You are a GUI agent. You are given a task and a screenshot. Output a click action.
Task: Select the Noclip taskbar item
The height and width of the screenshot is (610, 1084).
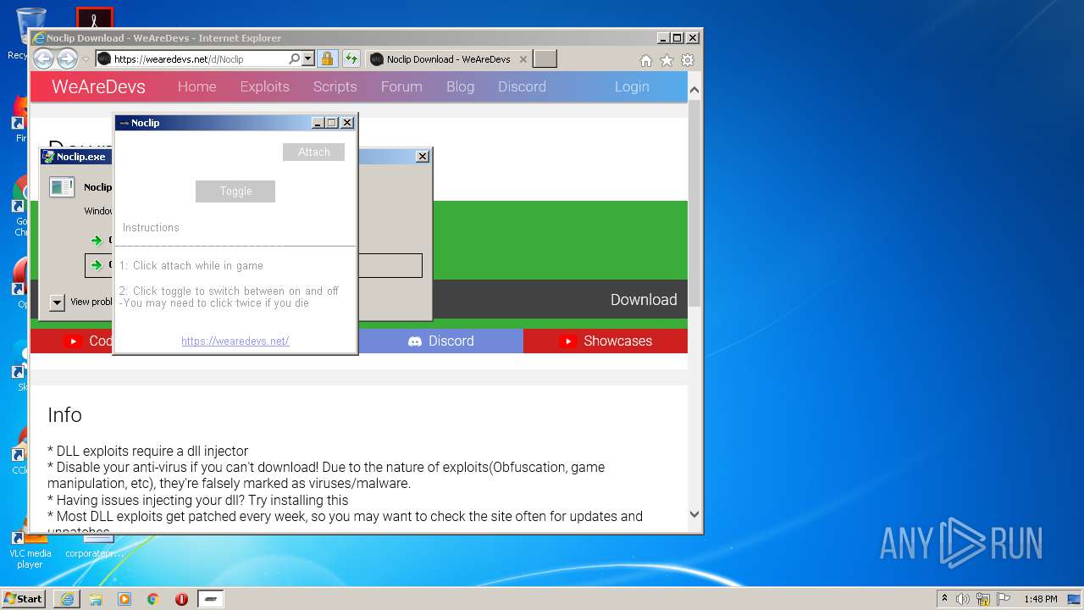click(x=210, y=599)
